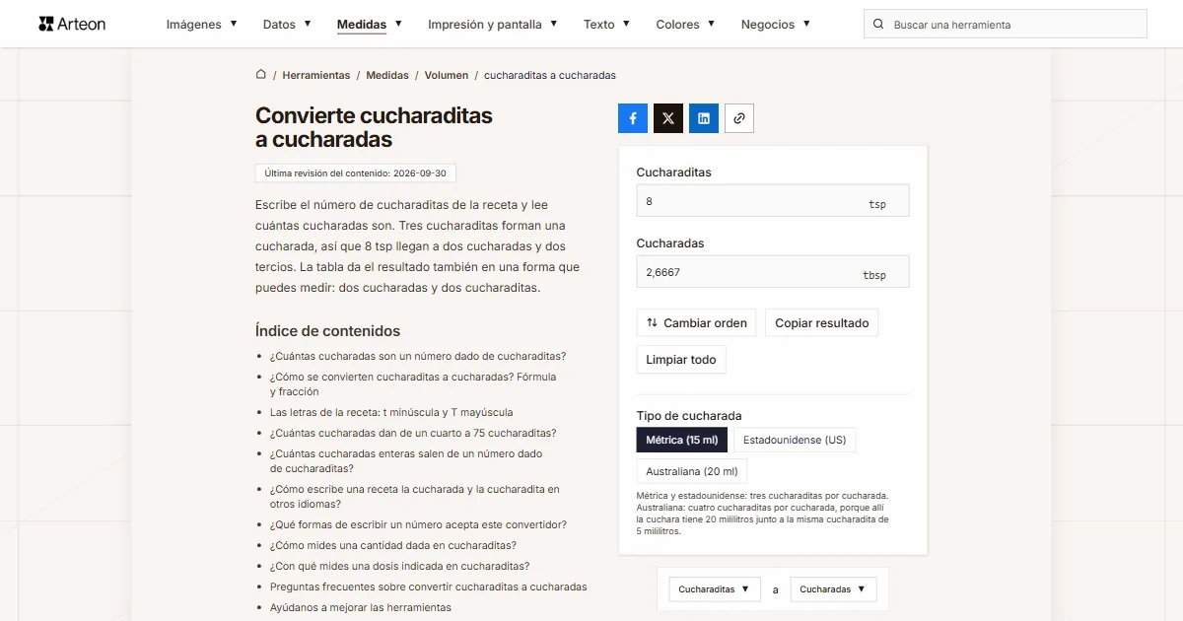Screen dimensions: 1183x621
Task: Open '¿Cómo se convierten cucharaditas a cucharadas?' link
Action: point(413,383)
